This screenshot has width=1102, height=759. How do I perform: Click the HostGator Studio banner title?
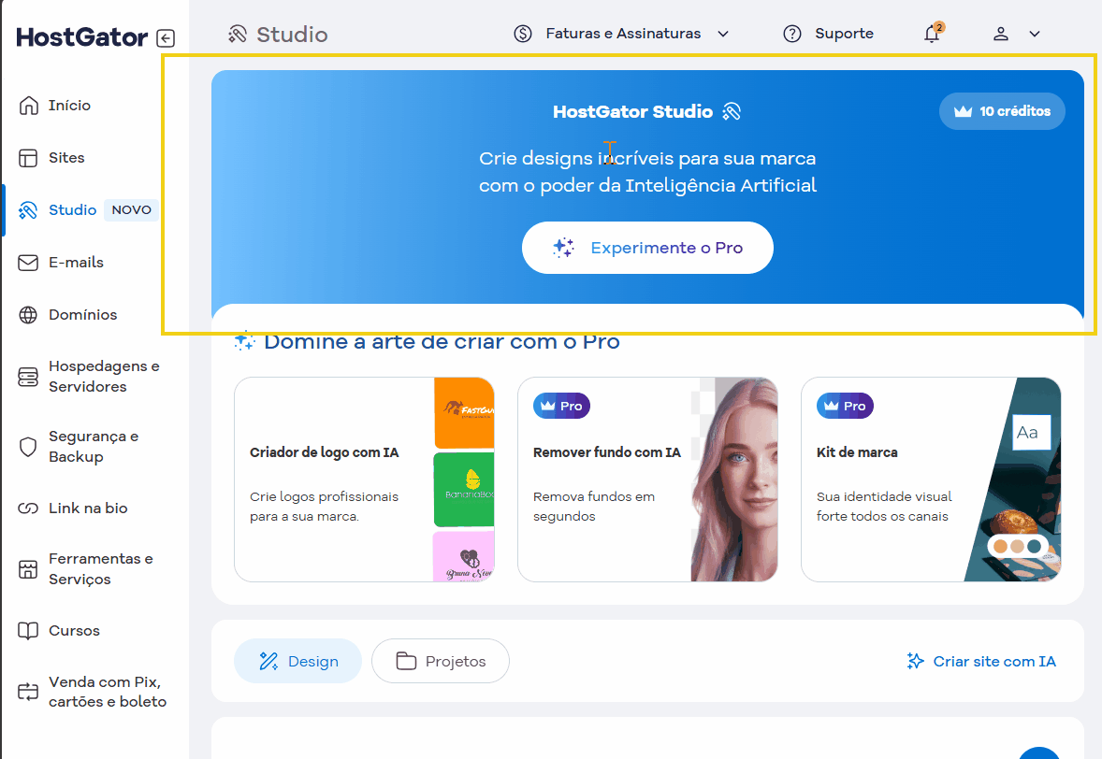[x=632, y=111]
